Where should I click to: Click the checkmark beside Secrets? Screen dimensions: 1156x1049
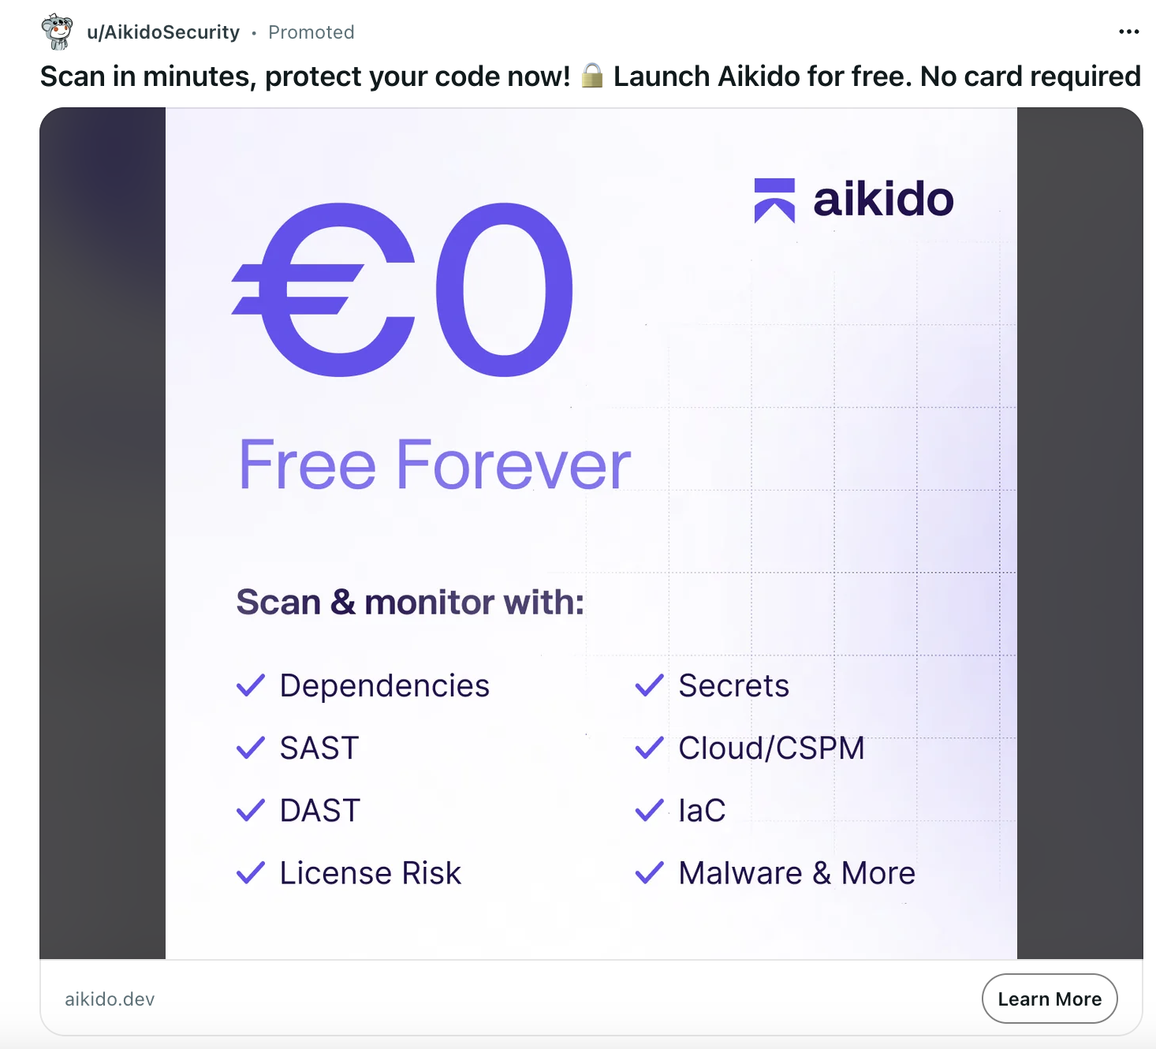(x=648, y=685)
